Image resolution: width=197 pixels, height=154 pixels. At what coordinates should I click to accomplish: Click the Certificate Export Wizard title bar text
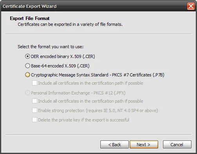tap(30, 6)
